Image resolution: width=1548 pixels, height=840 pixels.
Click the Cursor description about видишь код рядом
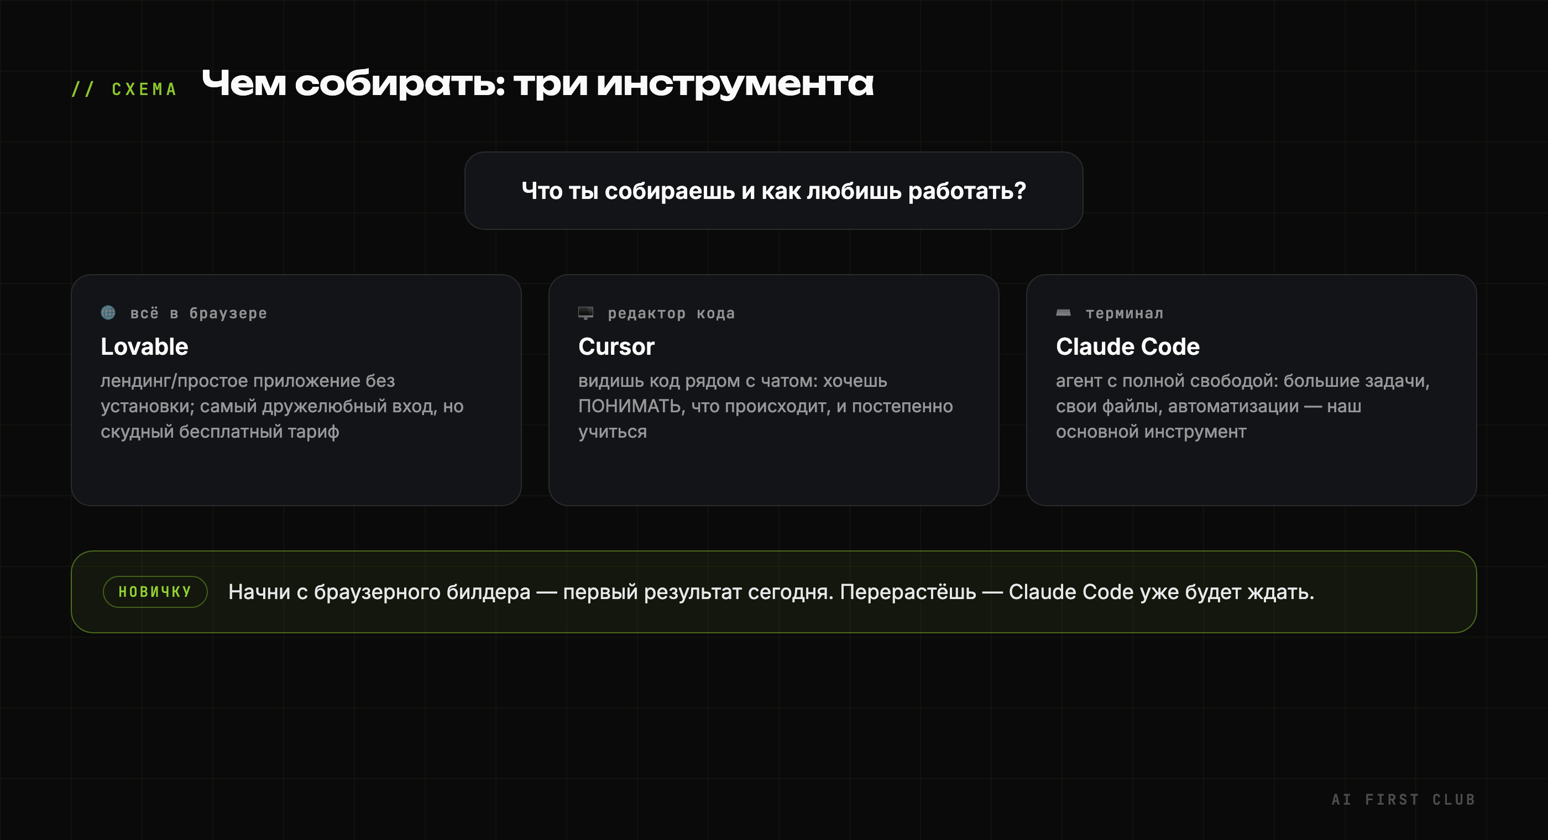point(765,406)
